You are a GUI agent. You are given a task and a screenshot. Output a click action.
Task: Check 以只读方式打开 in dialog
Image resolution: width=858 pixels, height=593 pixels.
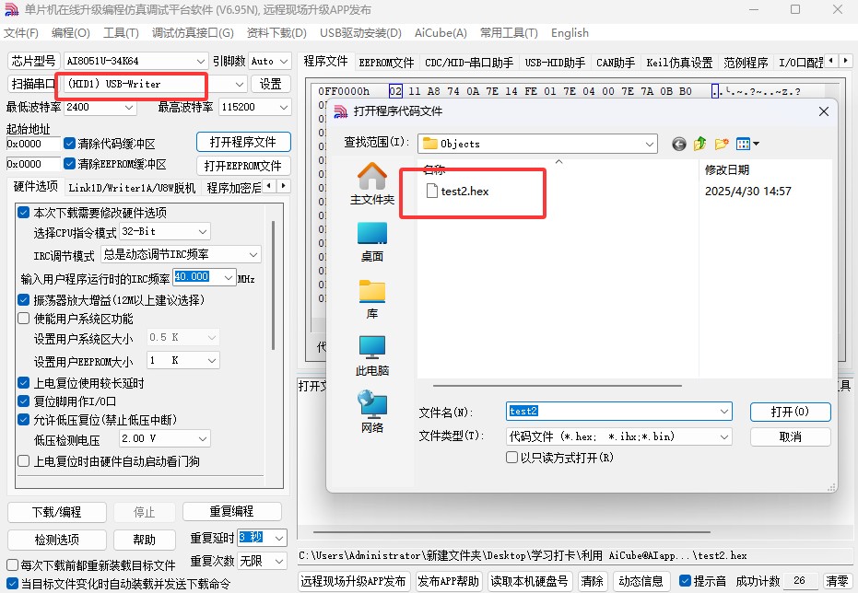[x=511, y=458]
